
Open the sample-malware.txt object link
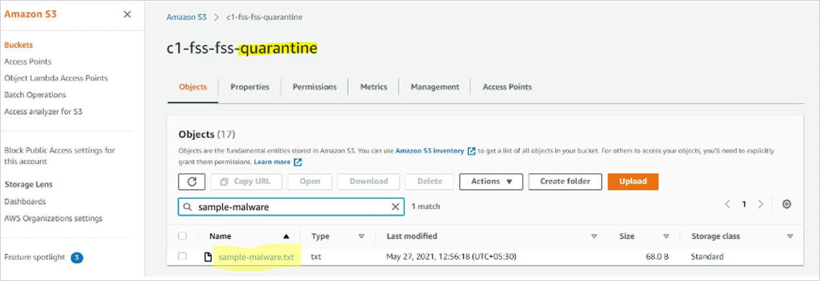(x=256, y=257)
